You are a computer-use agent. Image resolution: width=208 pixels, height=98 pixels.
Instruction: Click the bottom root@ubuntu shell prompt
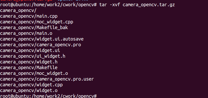(x=48, y=96)
